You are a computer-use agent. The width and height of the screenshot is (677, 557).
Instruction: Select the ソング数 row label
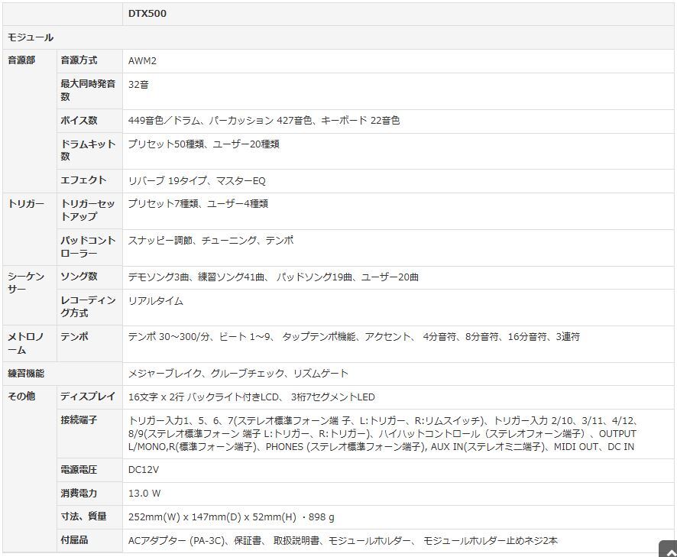point(79,277)
